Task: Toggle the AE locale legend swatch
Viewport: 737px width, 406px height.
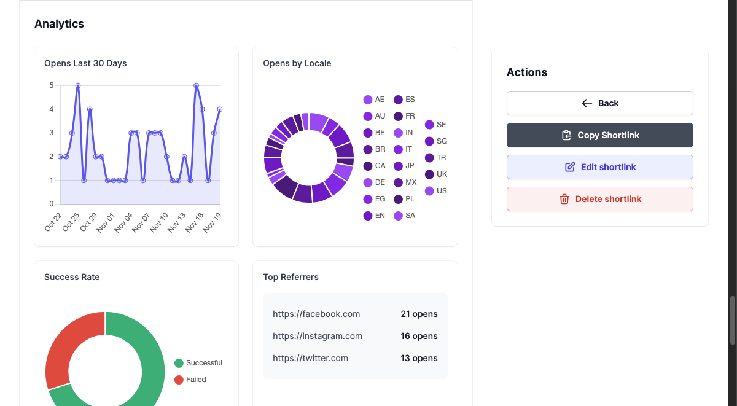Action: tap(368, 100)
